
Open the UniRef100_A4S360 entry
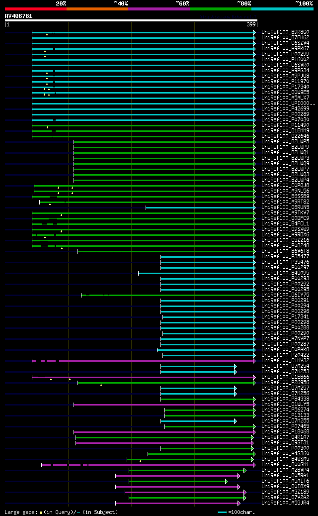tap(285, 453)
